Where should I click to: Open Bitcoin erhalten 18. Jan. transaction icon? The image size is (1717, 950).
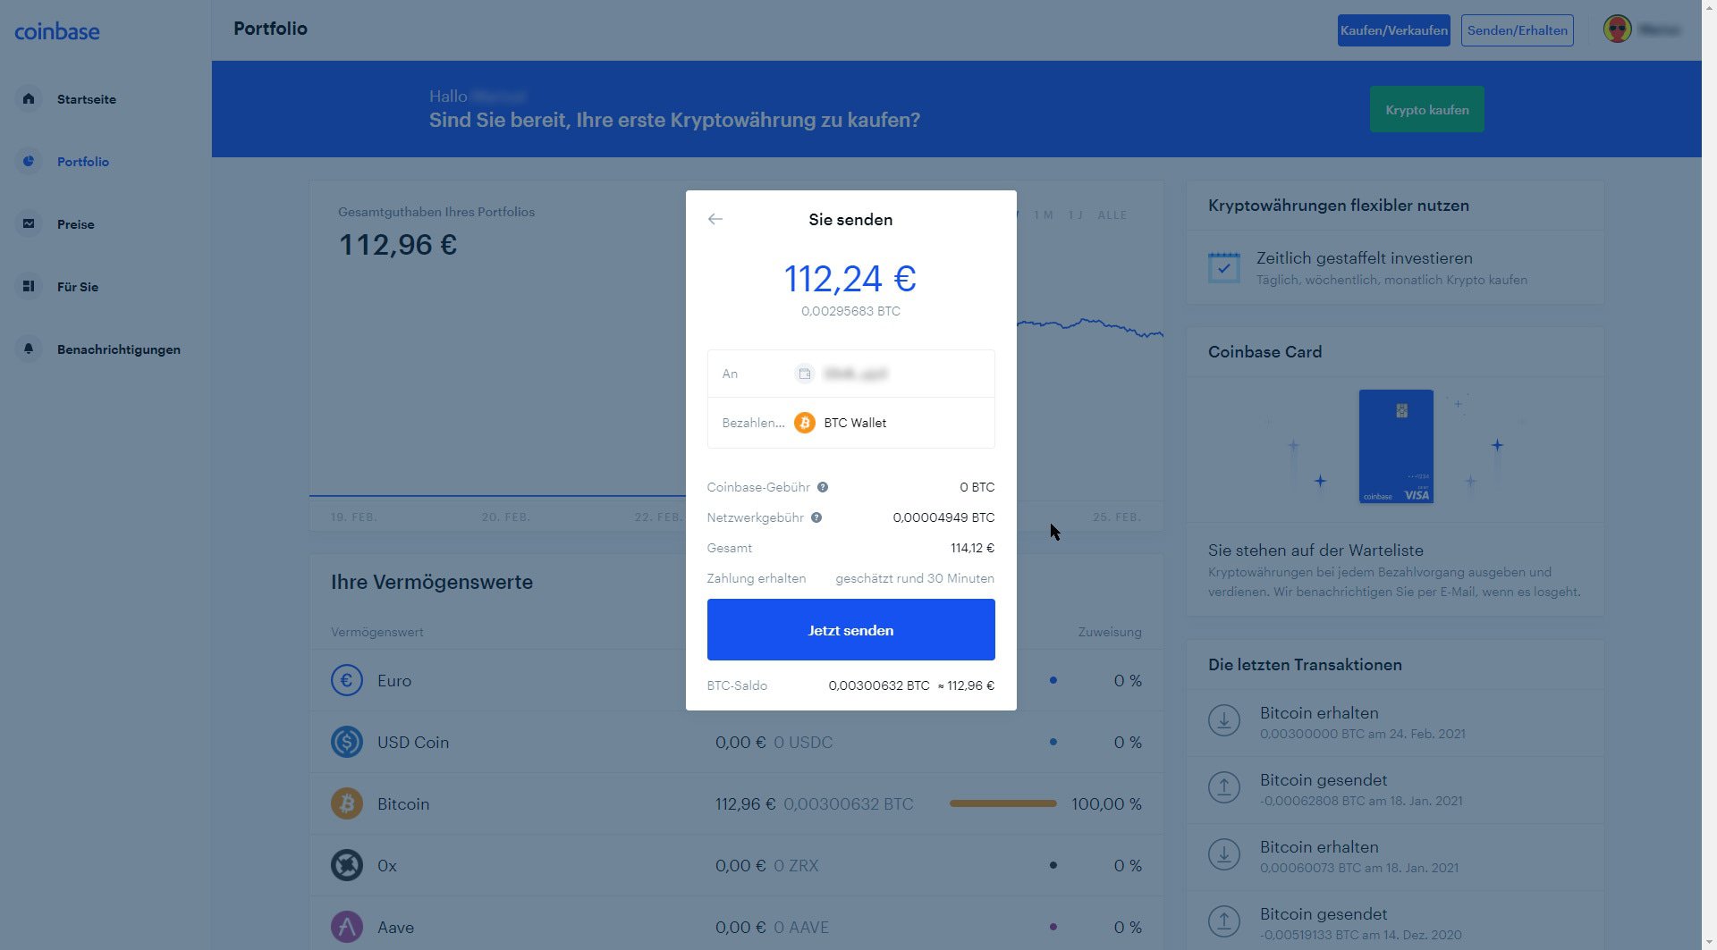(1224, 854)
